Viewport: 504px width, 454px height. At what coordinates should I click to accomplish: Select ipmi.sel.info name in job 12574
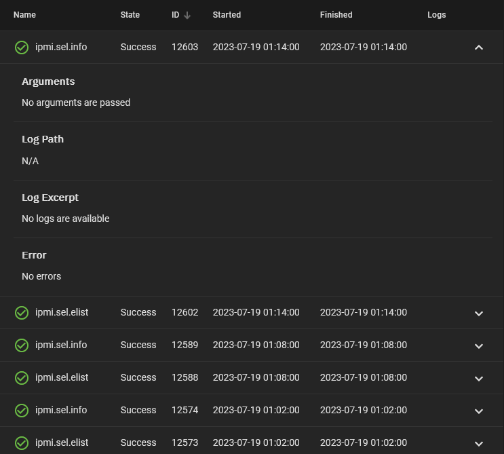point(61,411)
